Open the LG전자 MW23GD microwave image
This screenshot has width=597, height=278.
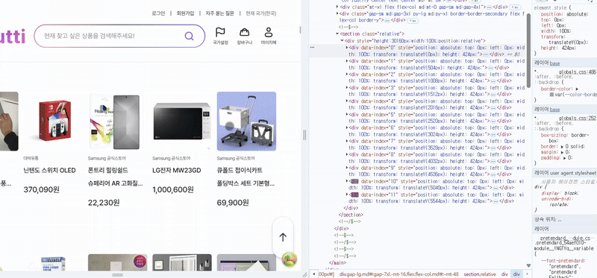coord(182,121)
